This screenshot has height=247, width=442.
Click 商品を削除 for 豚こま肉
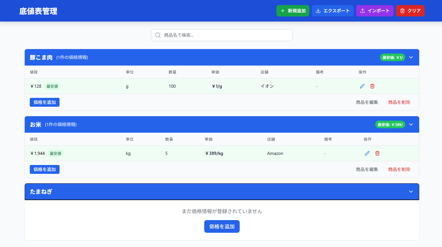click(x=399, y=102)
